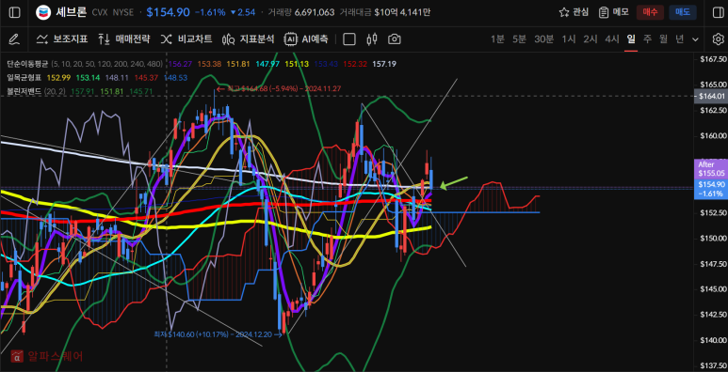Open AI예측 prediction tool

pos(306,39)
